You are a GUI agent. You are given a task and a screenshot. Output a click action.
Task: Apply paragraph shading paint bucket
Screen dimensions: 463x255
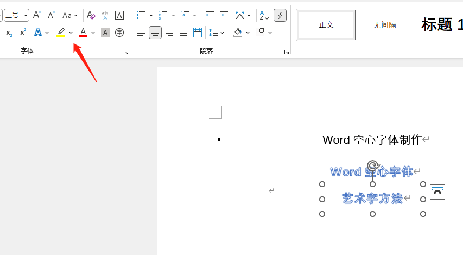point(238,33)
